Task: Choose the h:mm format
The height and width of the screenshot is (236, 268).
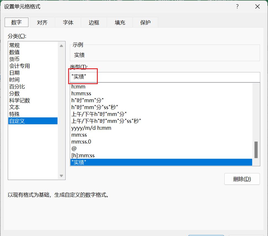Action: (x=161, y=87)
